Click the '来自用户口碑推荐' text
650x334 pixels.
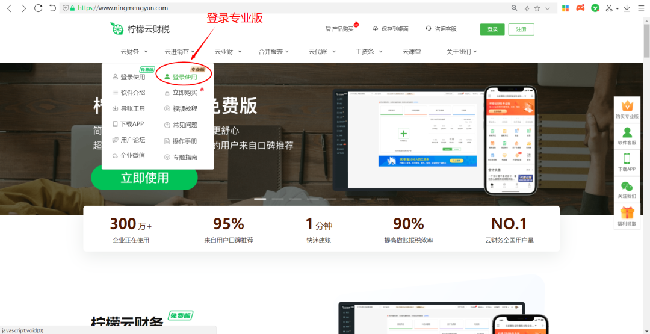229,240
